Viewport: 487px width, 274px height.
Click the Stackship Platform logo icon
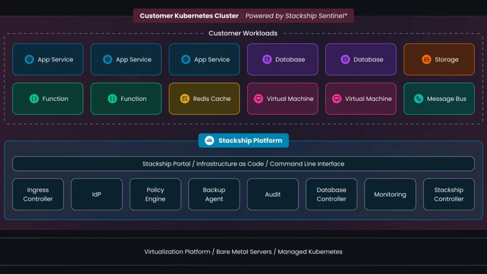tap(209, 140)
